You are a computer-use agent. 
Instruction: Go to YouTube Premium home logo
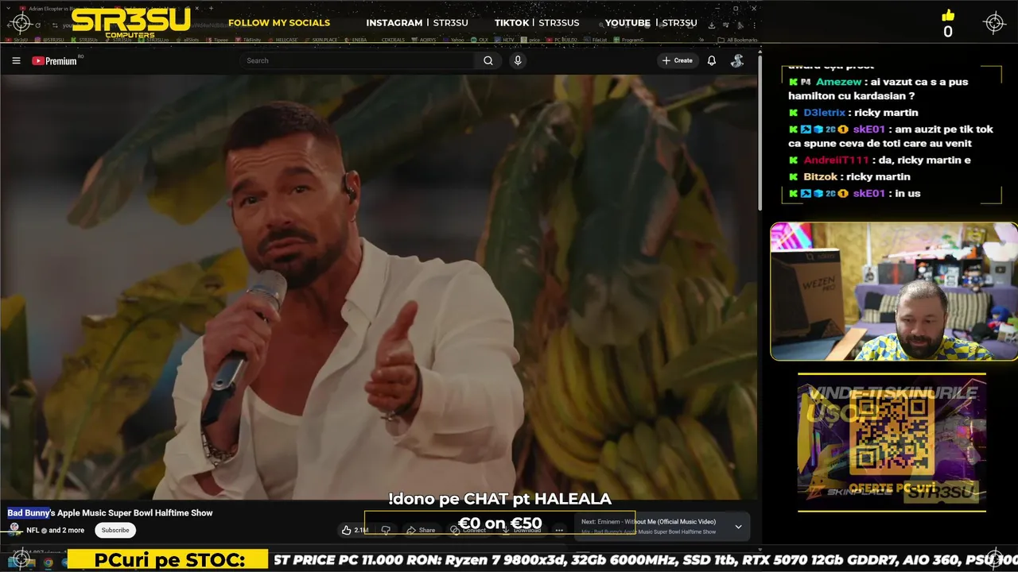(x=54, y=60)
